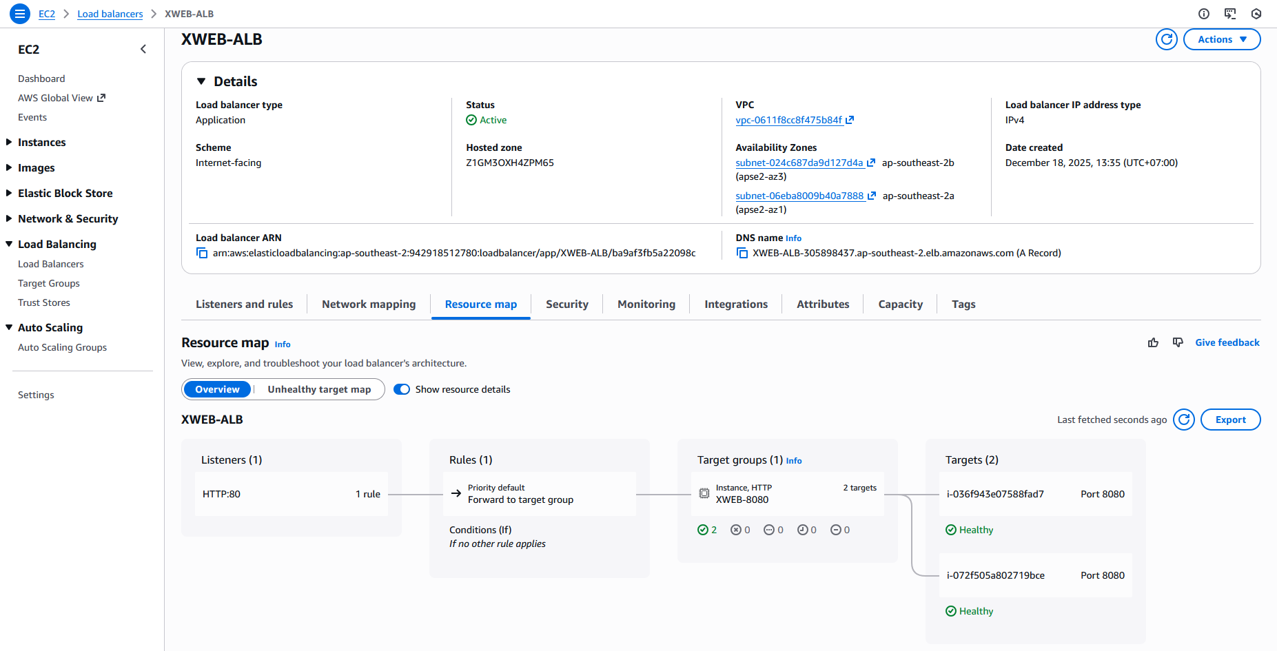
Task: Copy the load balancer ARN
Action: [202, 253]
